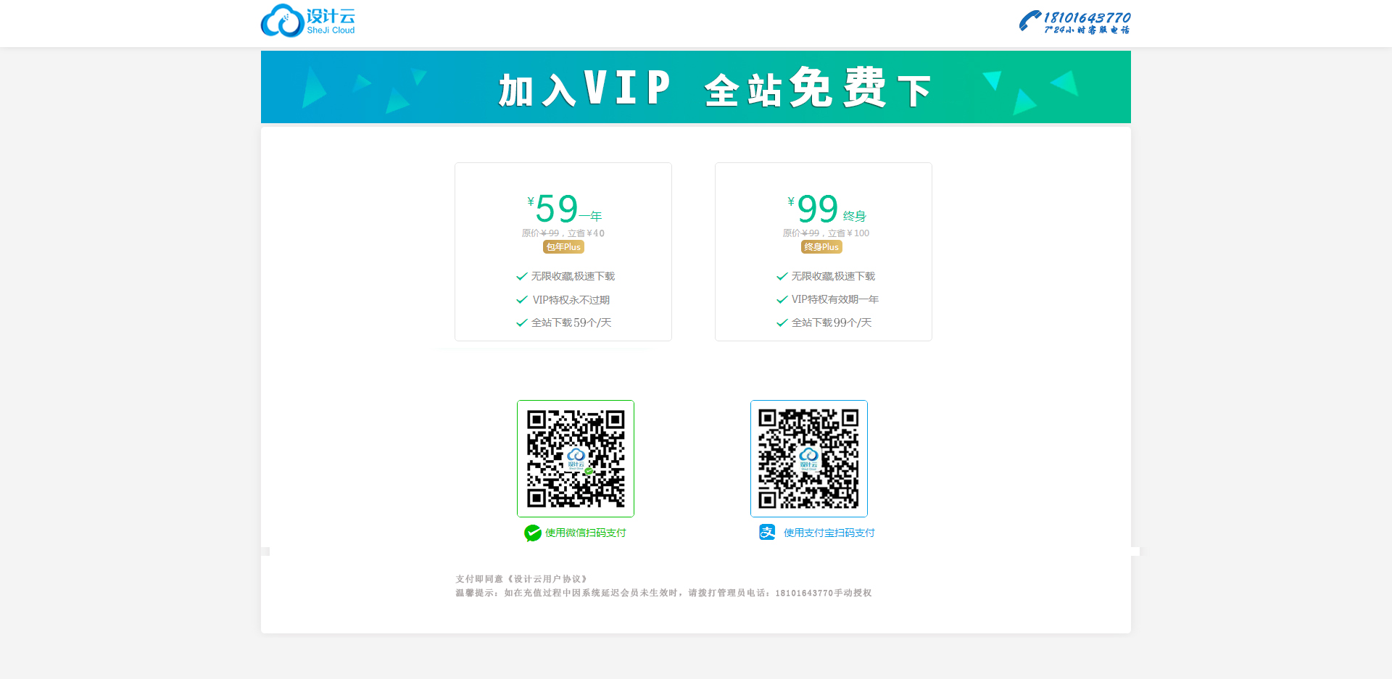Screen dimensions: 1392x679
Task: Click the blue Alipay icon
Action: pyautogui.click(x=767, y=533)
